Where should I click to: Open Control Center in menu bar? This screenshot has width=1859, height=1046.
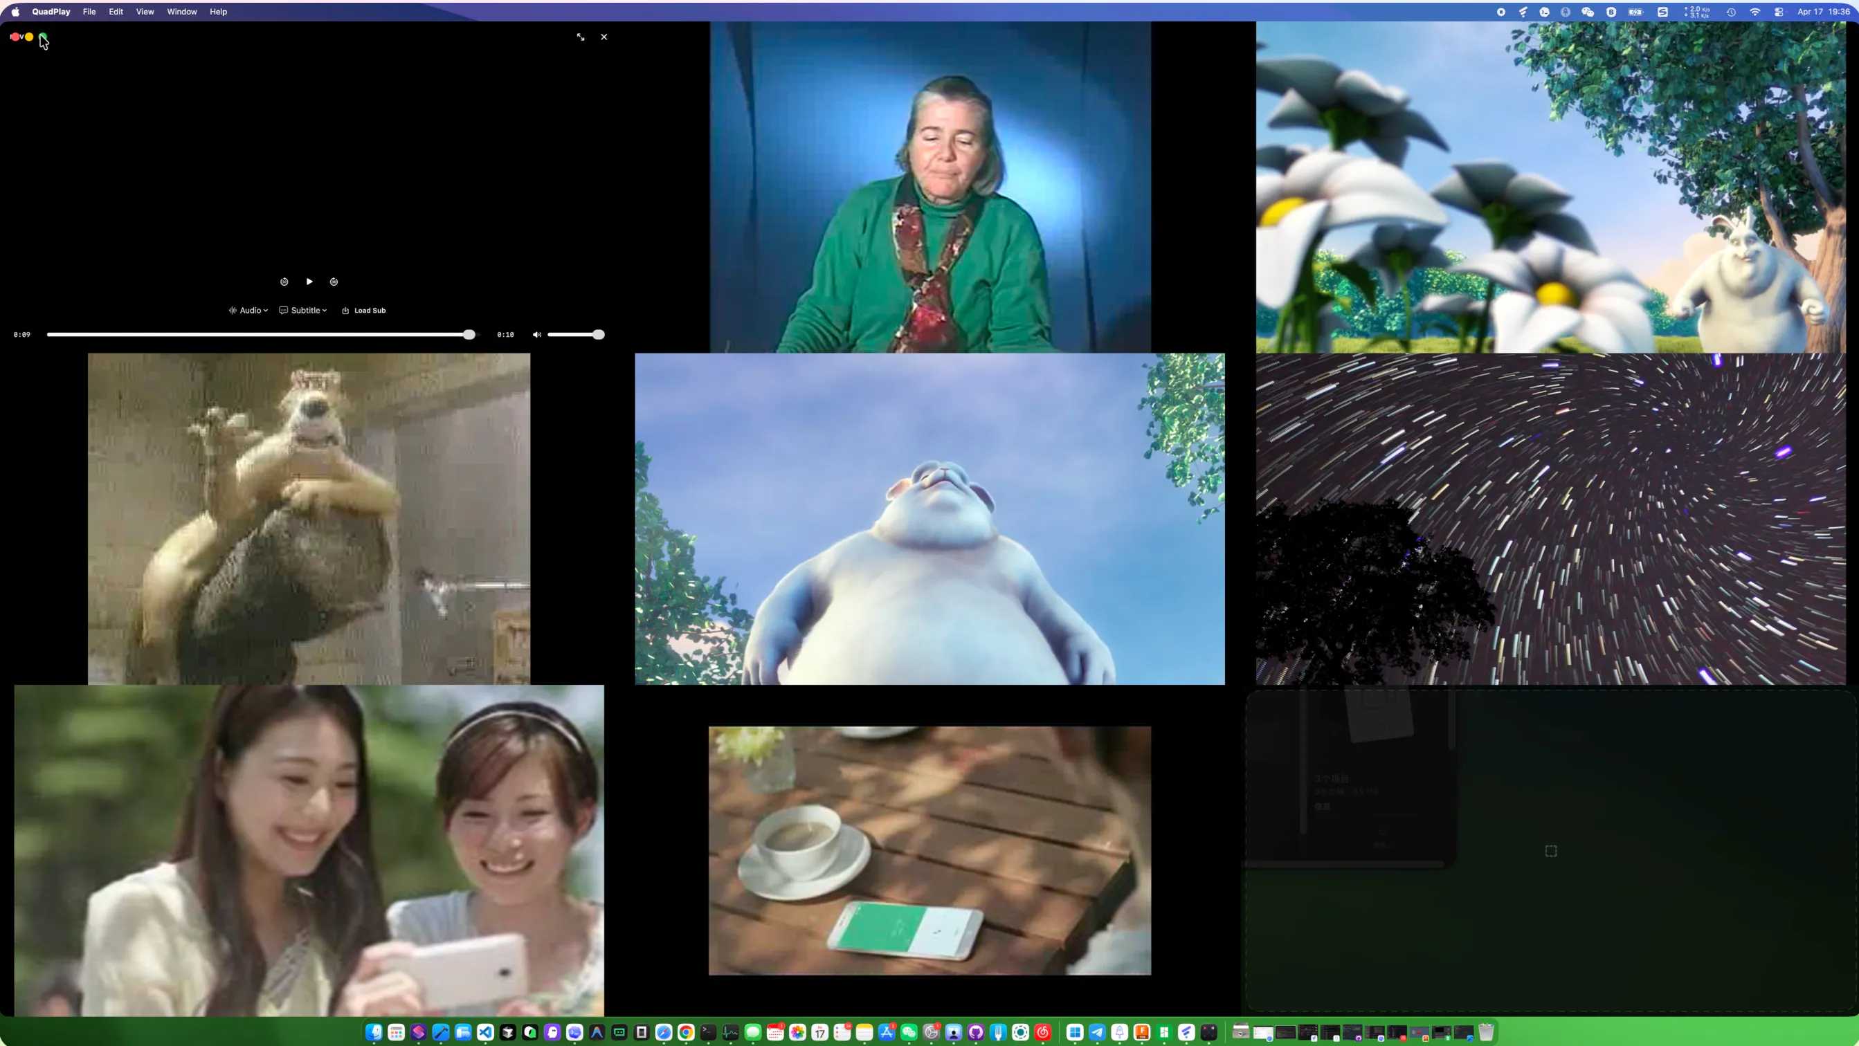[1779, 12]
